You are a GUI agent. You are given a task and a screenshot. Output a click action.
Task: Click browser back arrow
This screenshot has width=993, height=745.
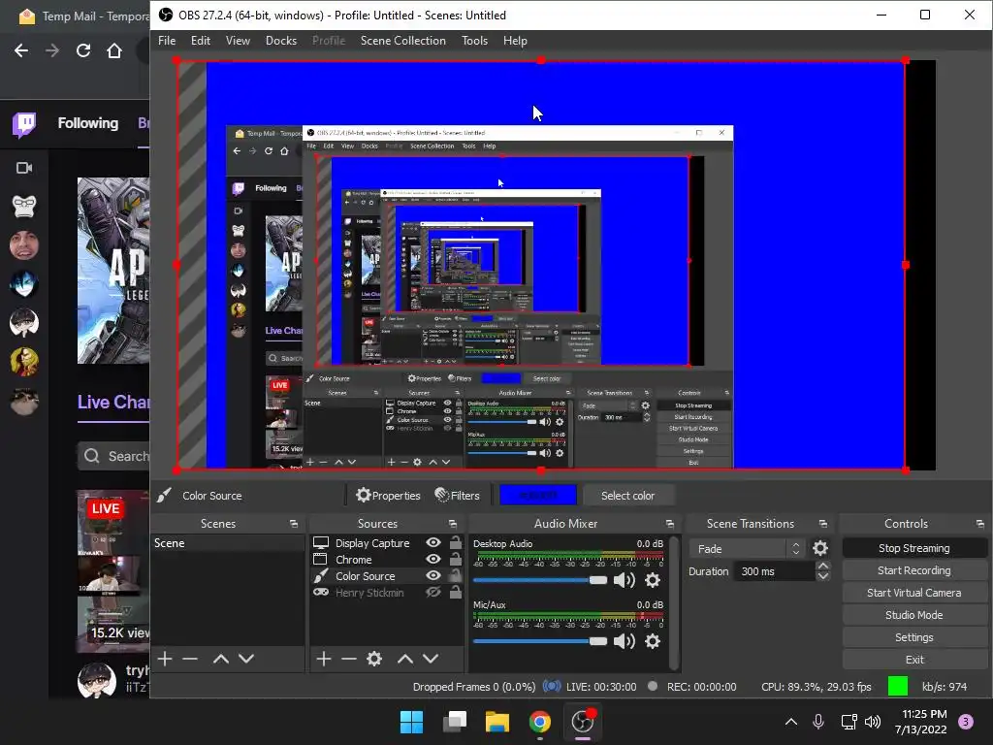pyautogui.click(x=21, y=50)
